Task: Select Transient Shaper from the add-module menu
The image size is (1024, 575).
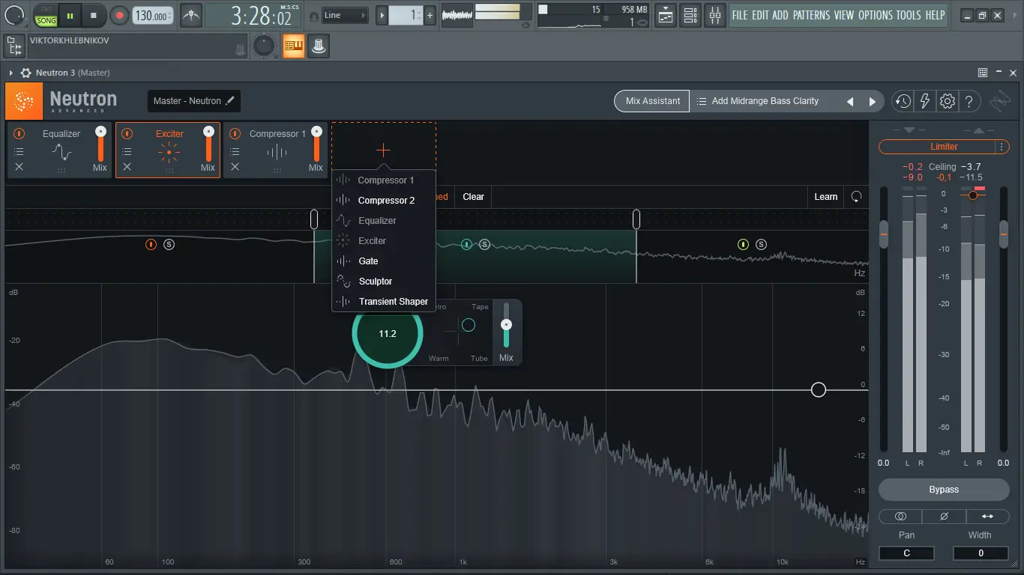Action: [393, 301]
